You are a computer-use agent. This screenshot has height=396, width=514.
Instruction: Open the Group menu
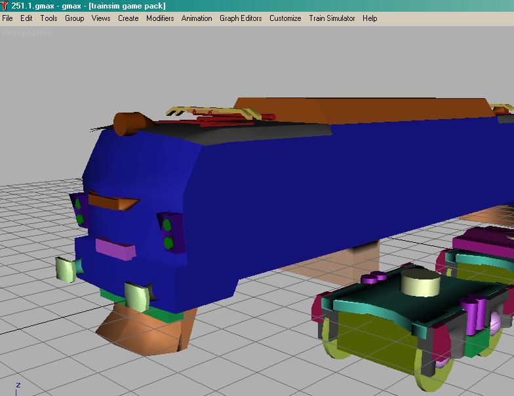74,18
